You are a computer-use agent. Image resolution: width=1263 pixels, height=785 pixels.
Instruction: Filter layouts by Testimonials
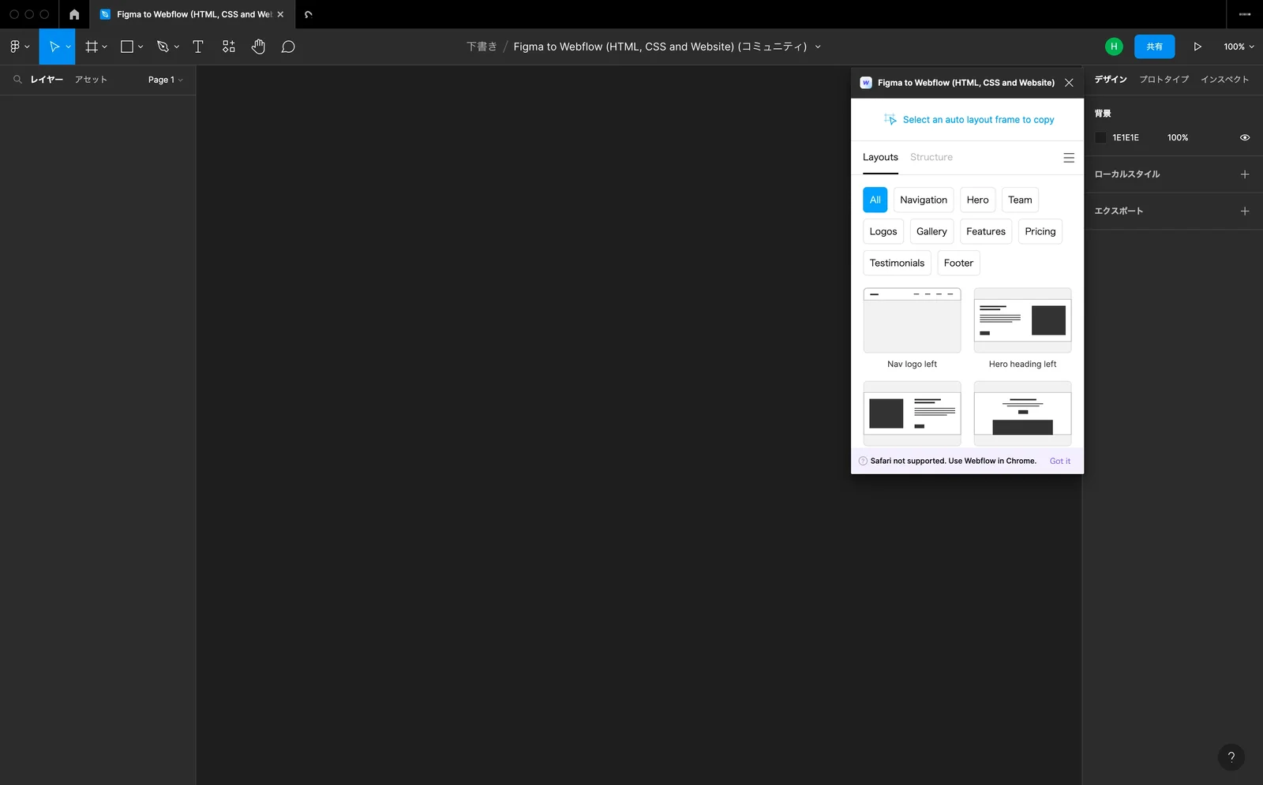pos(897,263)
